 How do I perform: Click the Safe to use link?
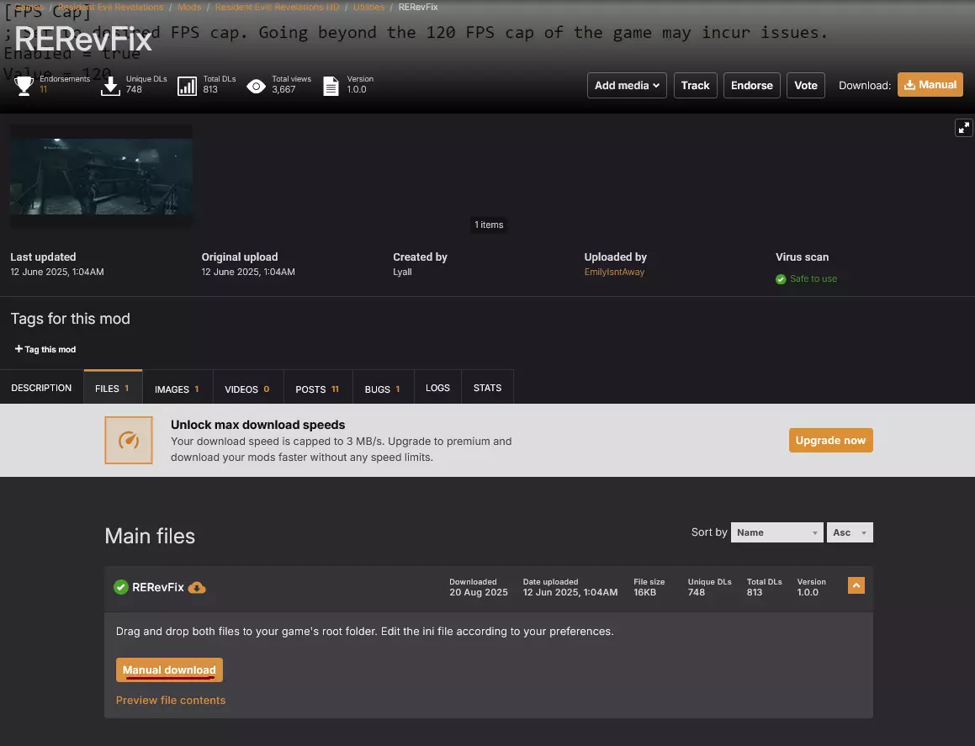point(813,278)
